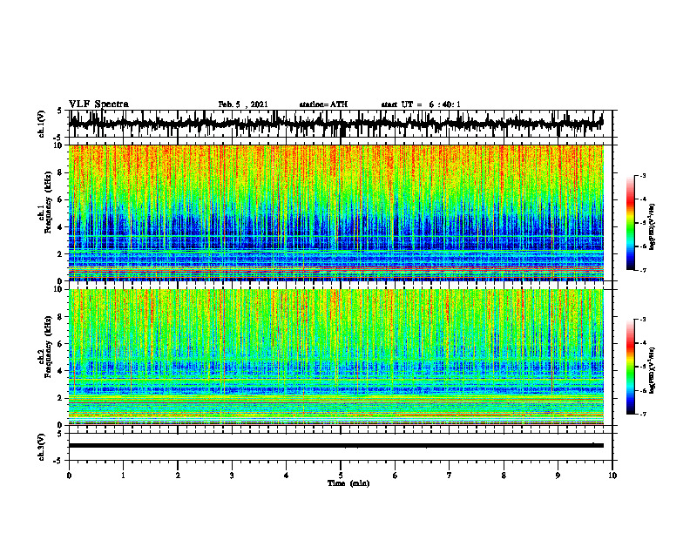Click the "ch.2 Frequency (kHz)" axis label
The height and width of the screenshot is (533, 690).
coord(44,347)
